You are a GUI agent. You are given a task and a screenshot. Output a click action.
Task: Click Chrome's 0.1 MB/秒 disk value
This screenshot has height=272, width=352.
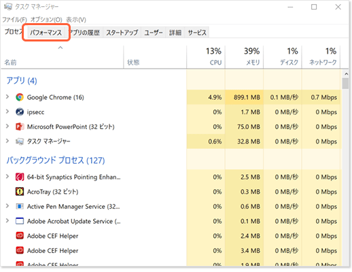(284, 97)
